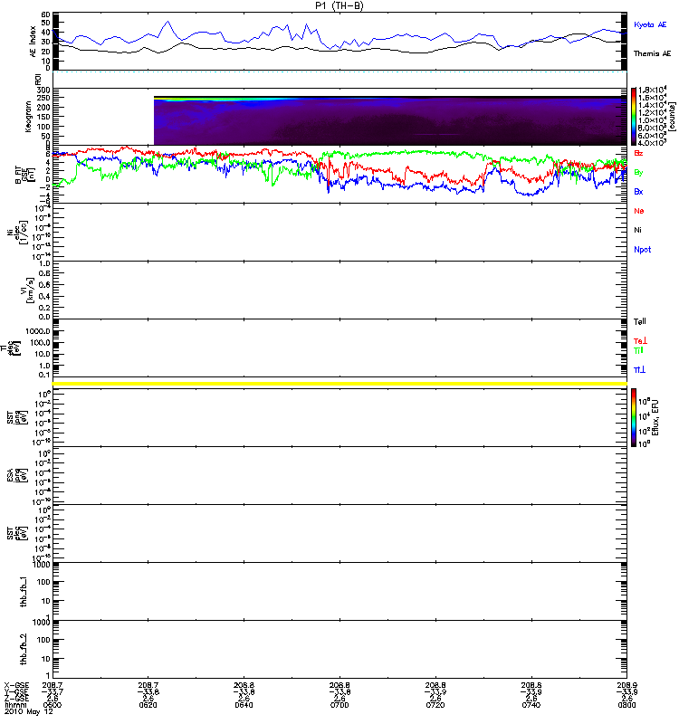This screenshot has height=724, width=679.
Task: Click the ROI axis label
Action: click(38, 80)
